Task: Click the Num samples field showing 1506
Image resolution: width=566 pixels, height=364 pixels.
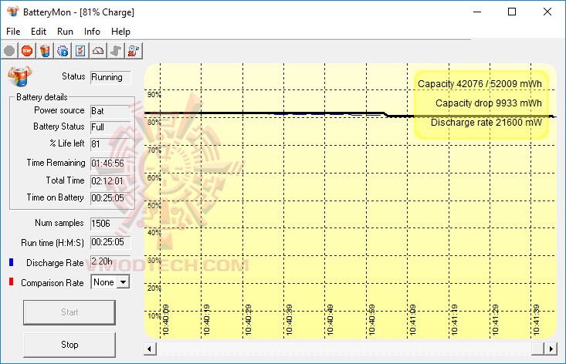Action: point(110,224)
